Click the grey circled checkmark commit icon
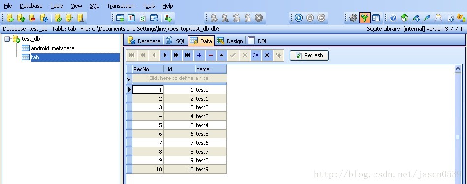 (310, 18)
